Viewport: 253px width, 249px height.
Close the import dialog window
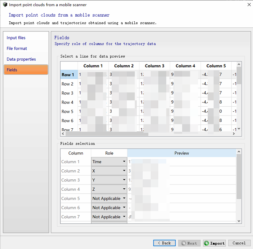click(249, 5)
